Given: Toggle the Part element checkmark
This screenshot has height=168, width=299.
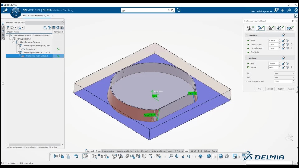Looking at the screenshot, I should coord(248,63).
